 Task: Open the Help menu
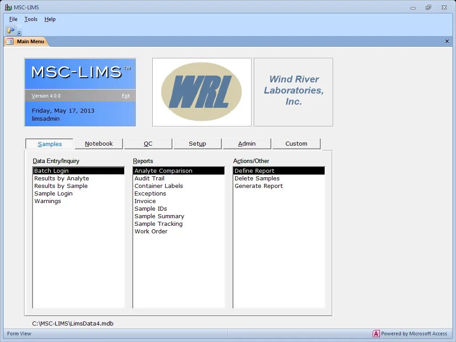[x=50, y=19]
